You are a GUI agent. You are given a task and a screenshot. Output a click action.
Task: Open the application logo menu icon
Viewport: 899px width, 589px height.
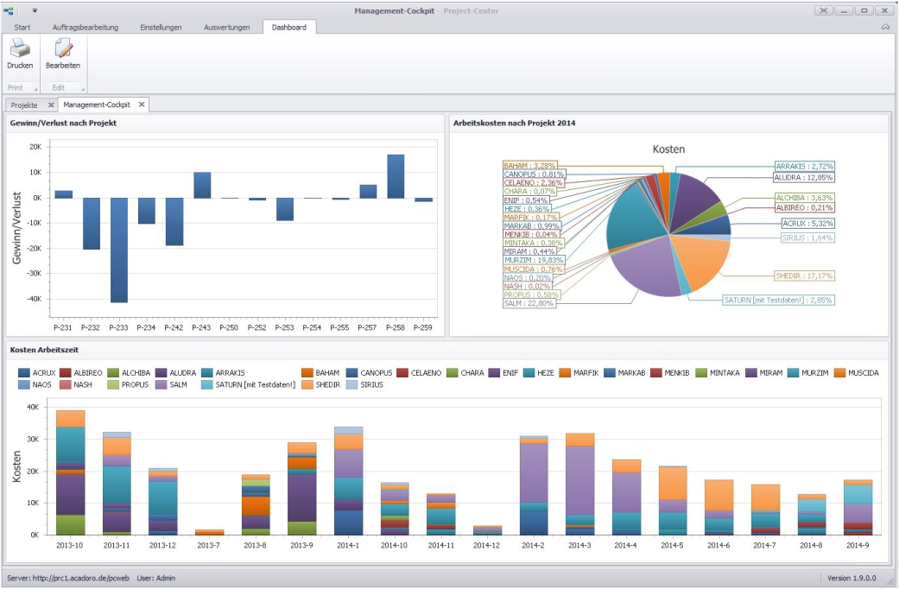pos(8,10)
